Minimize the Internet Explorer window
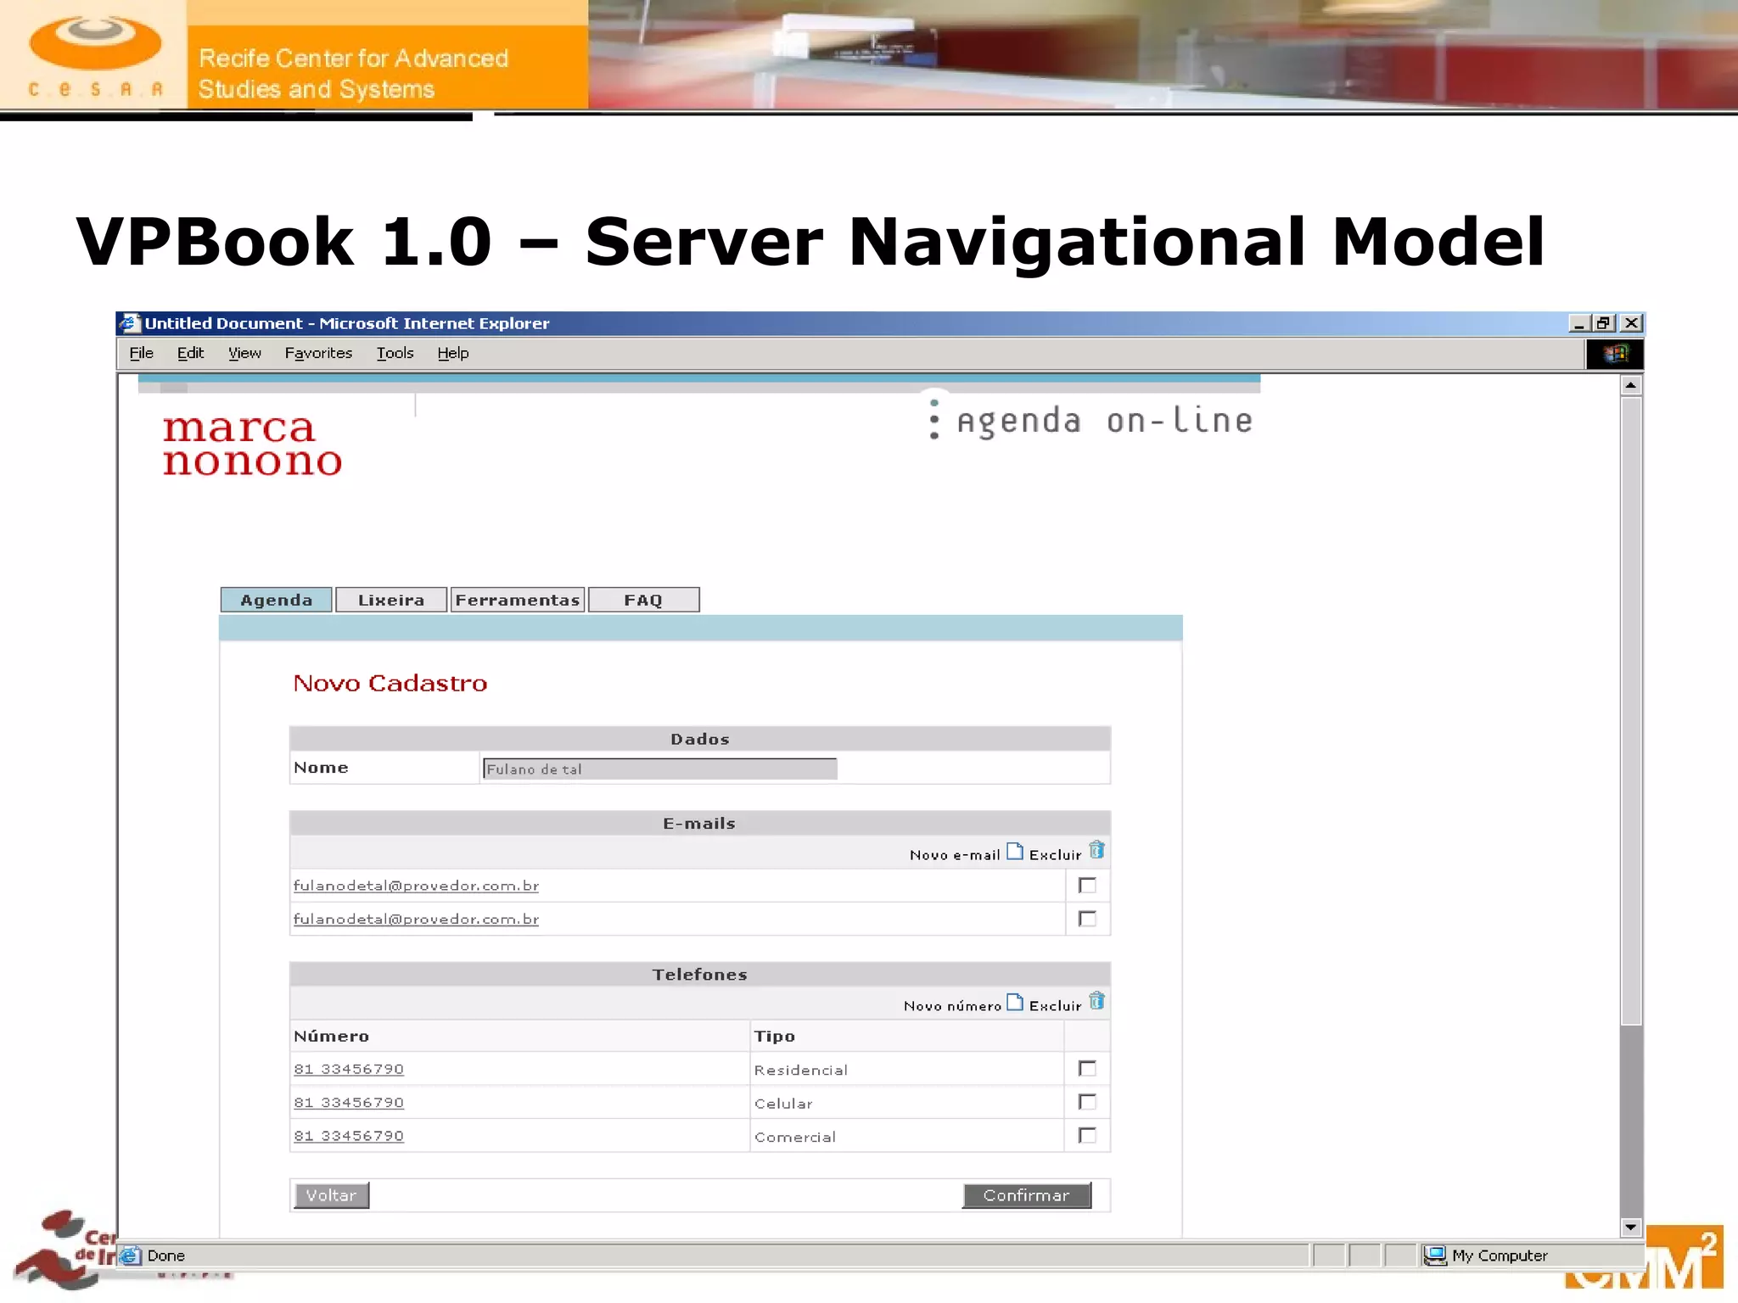The height and width of the screenshot is (1303, 1738). pos(1578,323)
